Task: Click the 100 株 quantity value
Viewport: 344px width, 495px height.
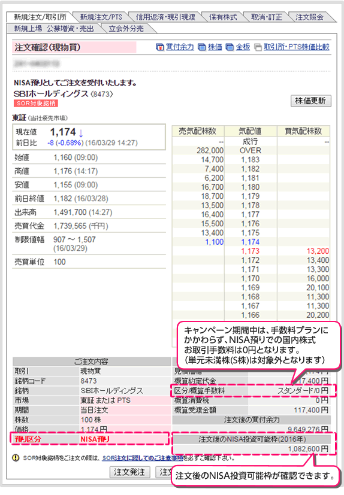Action: pos(90,420)
